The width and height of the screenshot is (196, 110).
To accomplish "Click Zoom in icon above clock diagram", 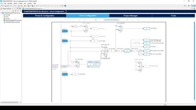I will pos(127,20).
